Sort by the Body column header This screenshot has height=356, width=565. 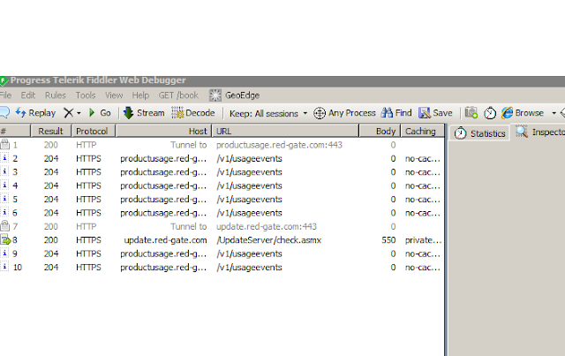click(380, 131)
